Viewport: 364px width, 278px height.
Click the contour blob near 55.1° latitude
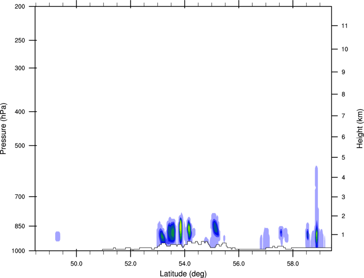(215, 228)
